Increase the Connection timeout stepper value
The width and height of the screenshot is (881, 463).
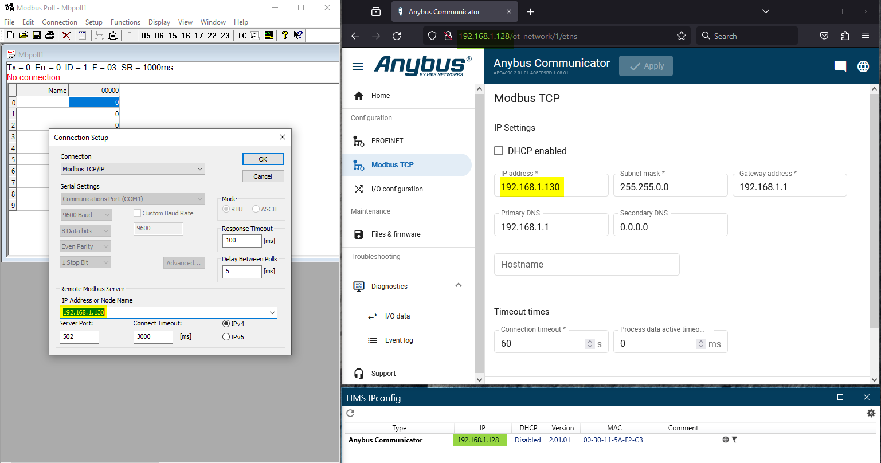[x=589, y=341]
